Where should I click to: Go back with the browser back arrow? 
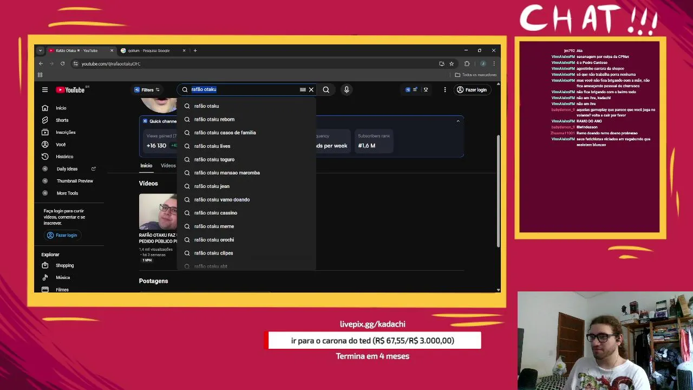click(41, 64)
